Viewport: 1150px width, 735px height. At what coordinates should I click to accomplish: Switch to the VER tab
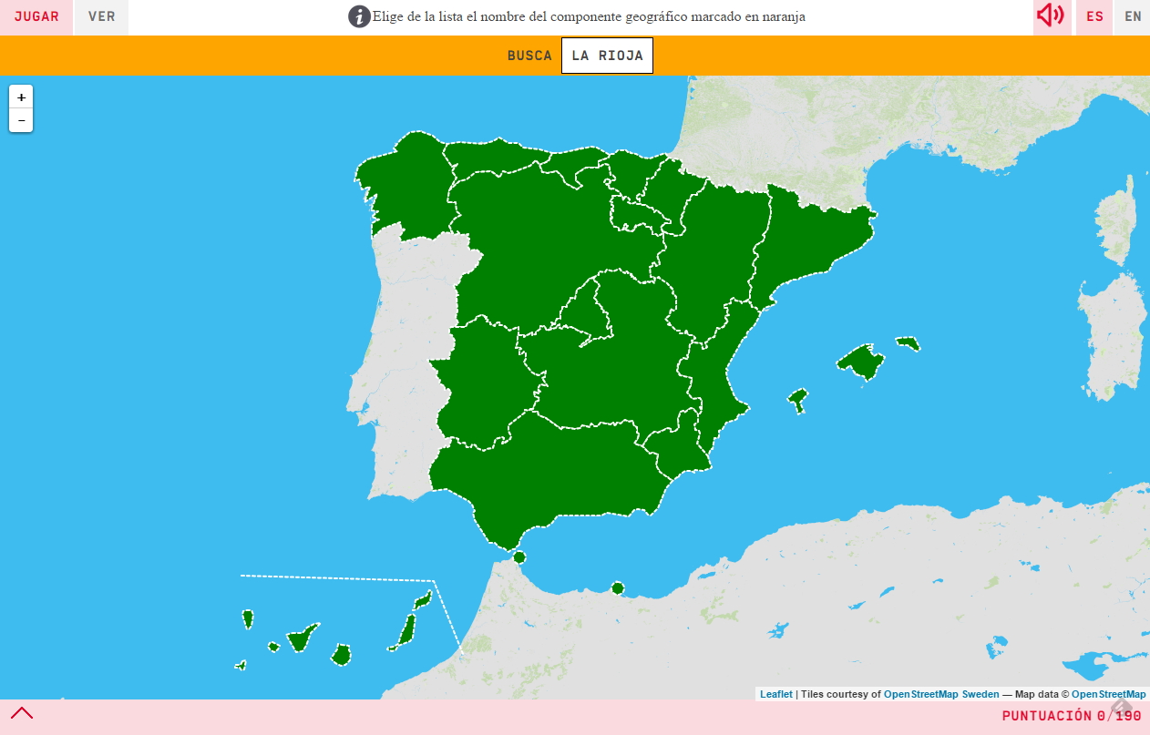point(100,16)
